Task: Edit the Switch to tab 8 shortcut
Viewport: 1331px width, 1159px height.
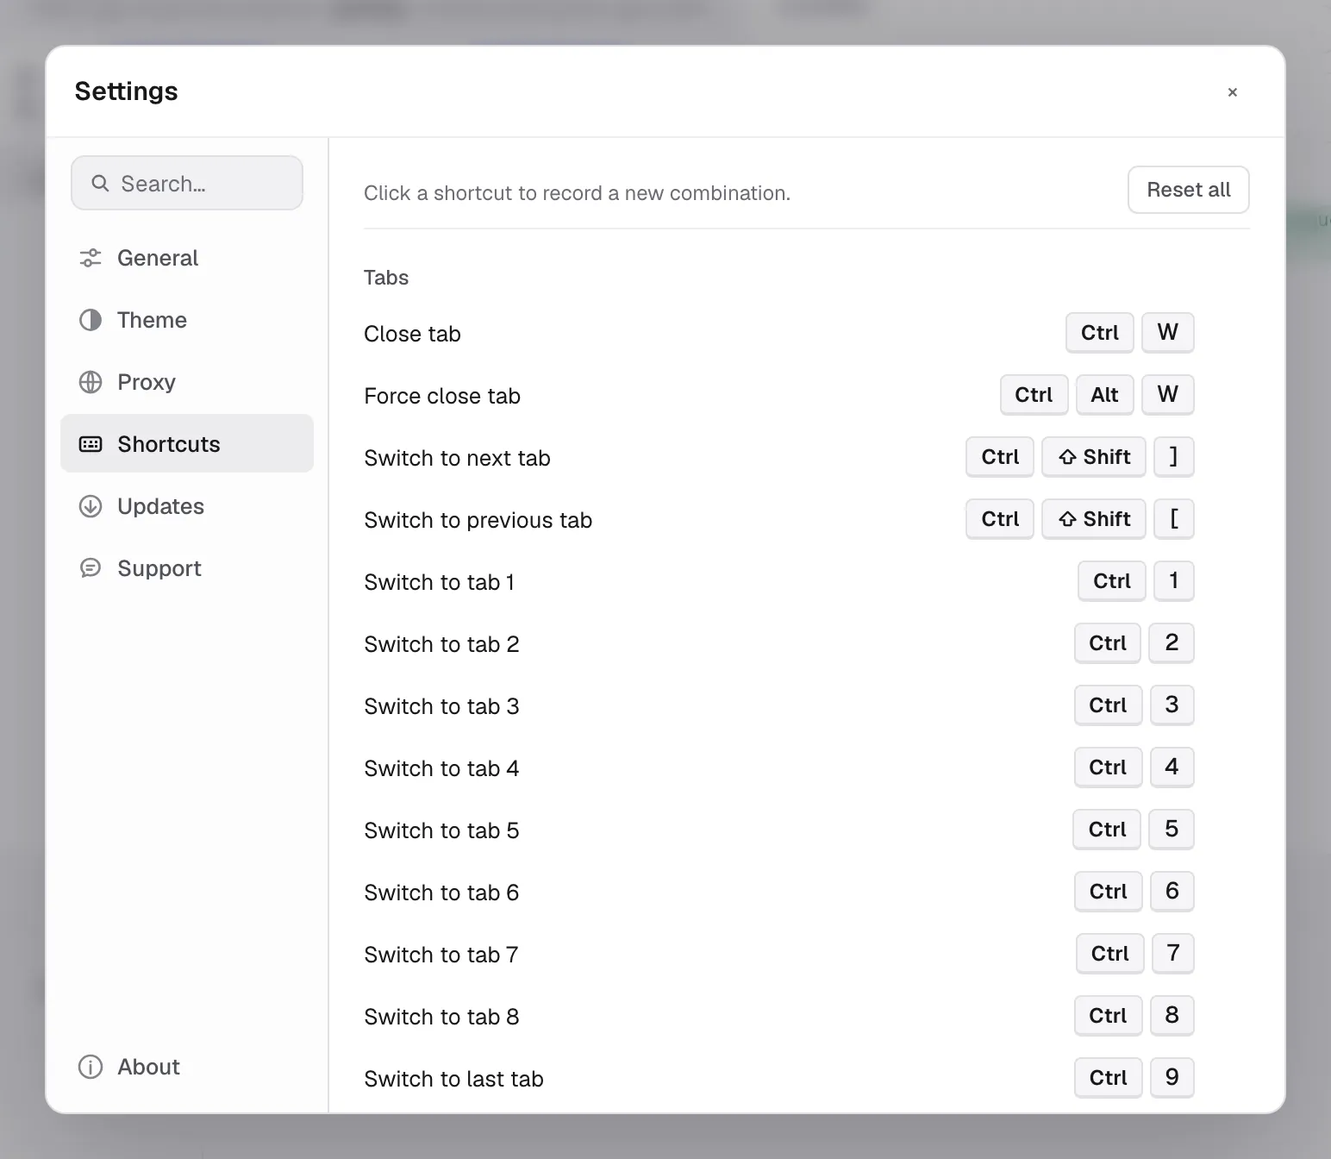Action: 1134,1016
